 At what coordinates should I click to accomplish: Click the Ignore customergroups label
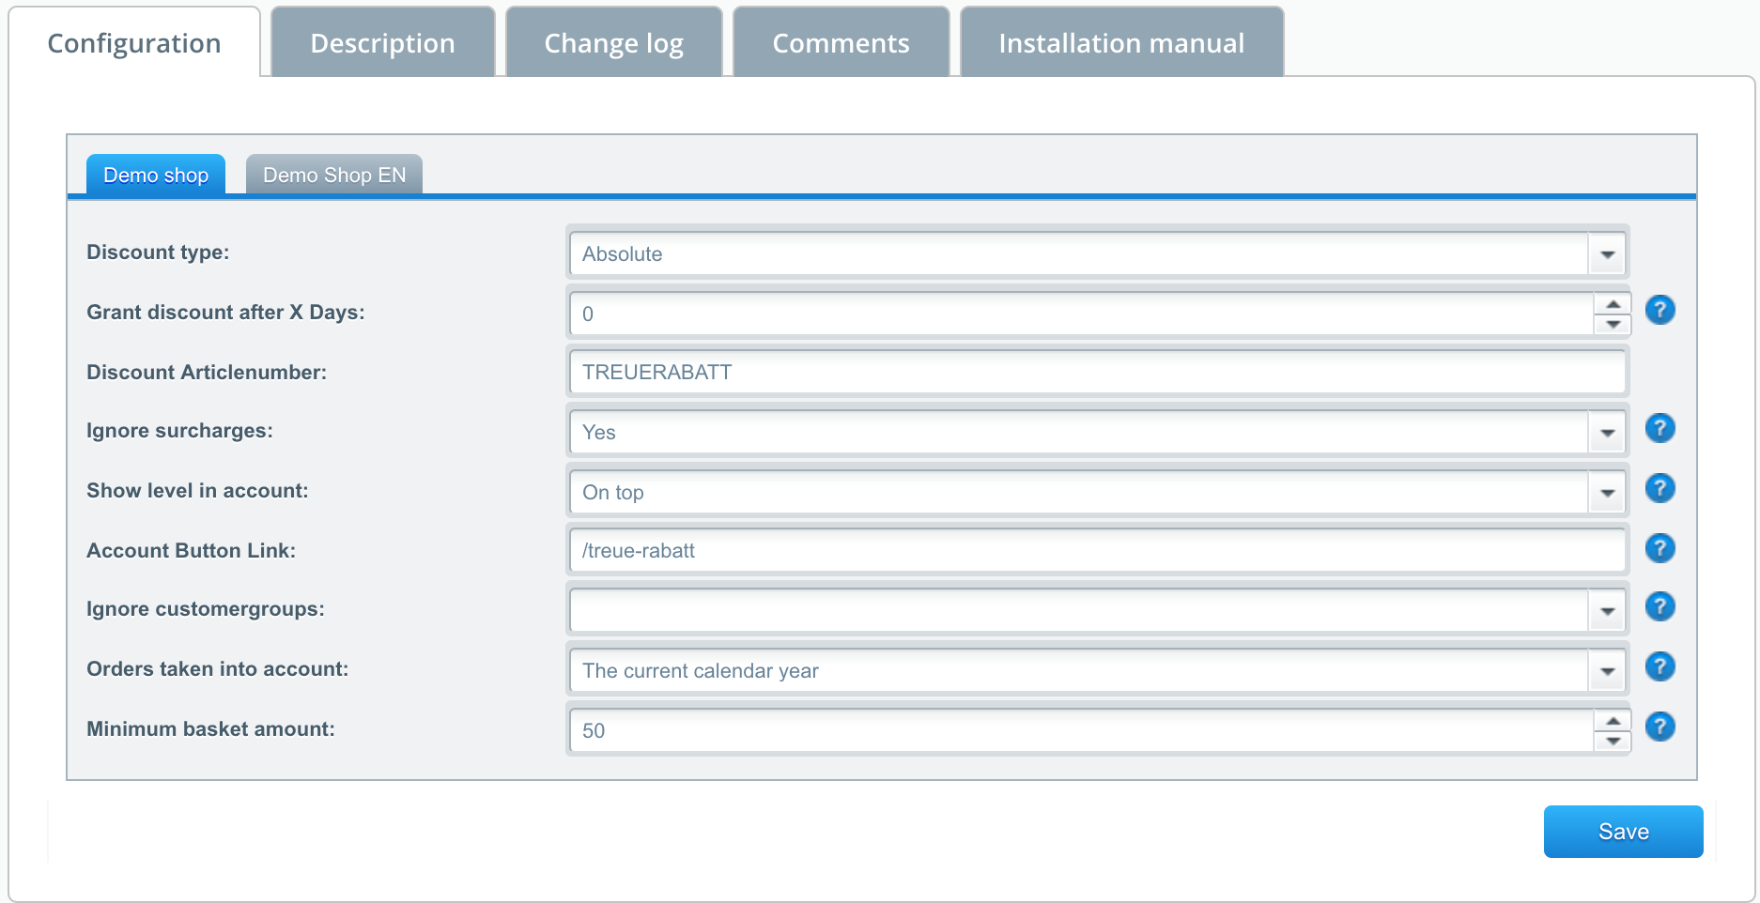pos(206,609)
